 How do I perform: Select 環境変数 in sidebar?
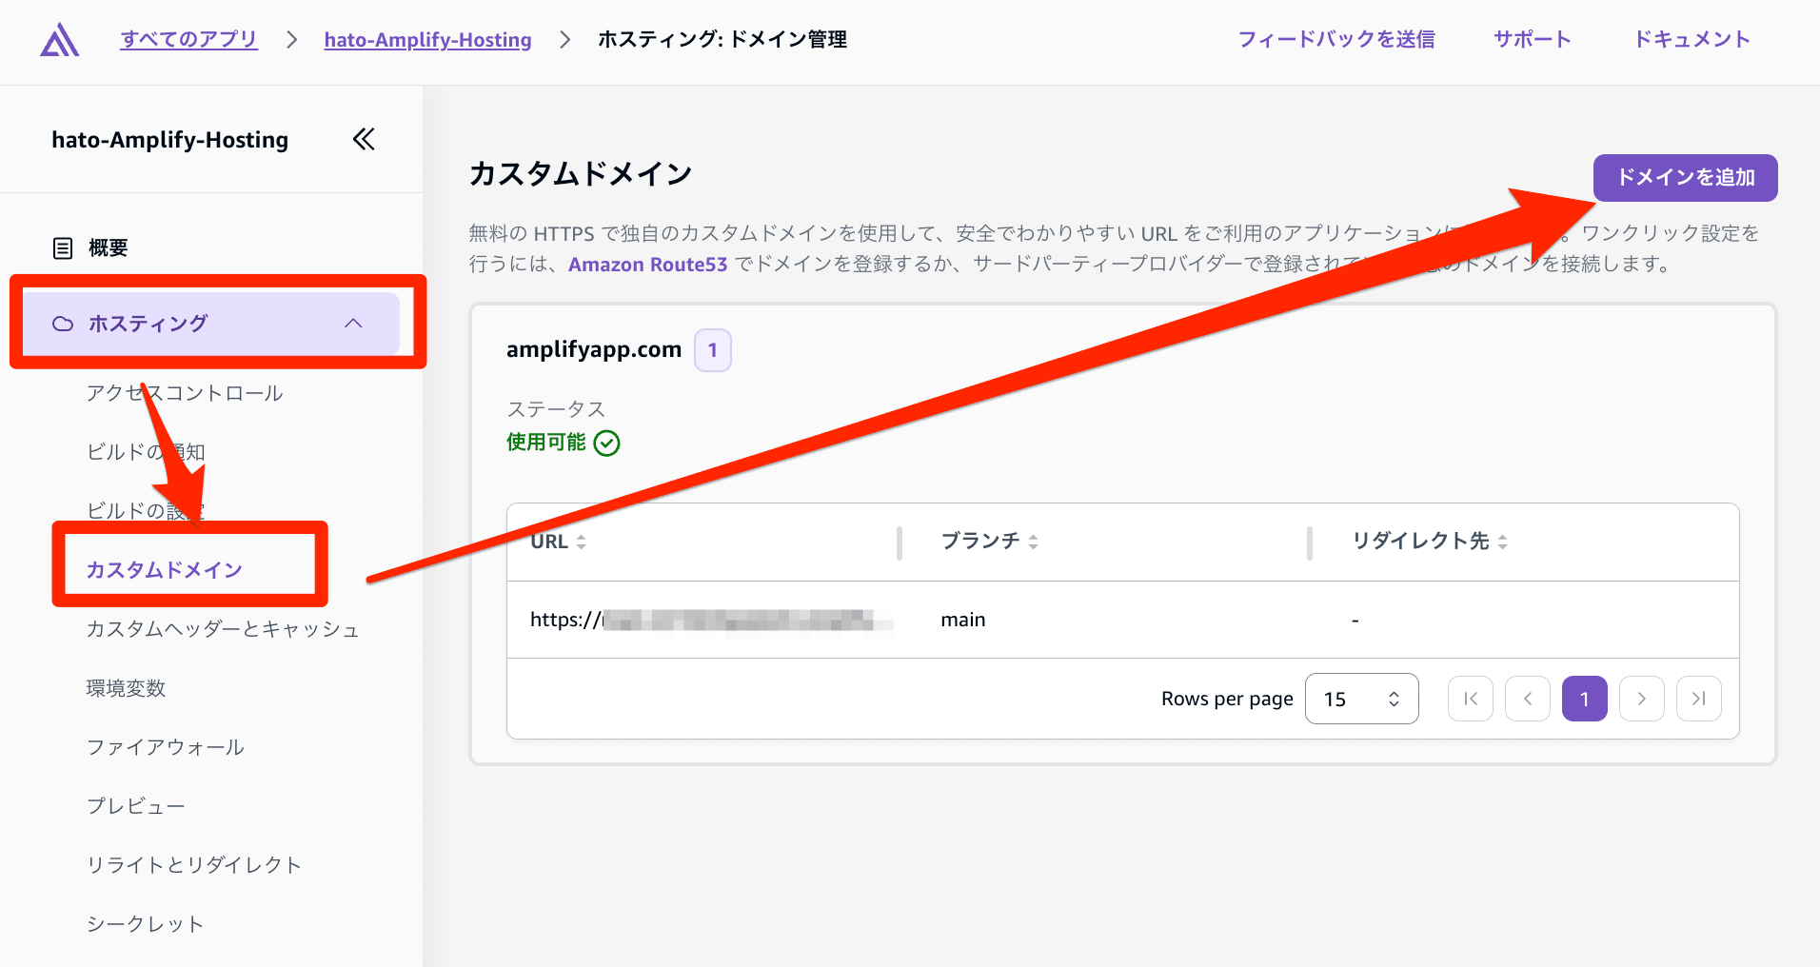pos(126,688)
